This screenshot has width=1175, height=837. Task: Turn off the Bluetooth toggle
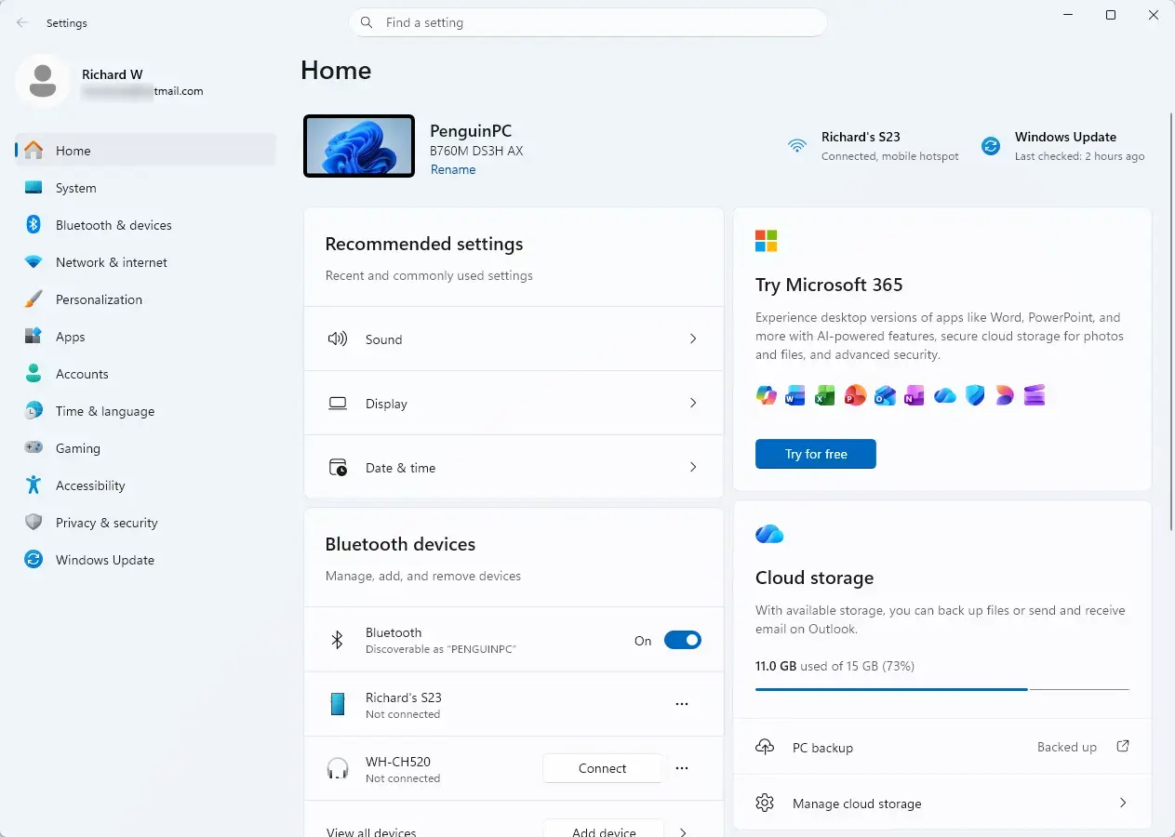(682, 640)
